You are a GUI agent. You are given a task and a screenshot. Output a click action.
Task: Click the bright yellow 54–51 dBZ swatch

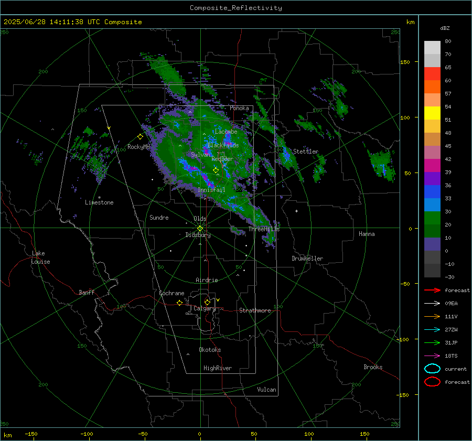432,113
